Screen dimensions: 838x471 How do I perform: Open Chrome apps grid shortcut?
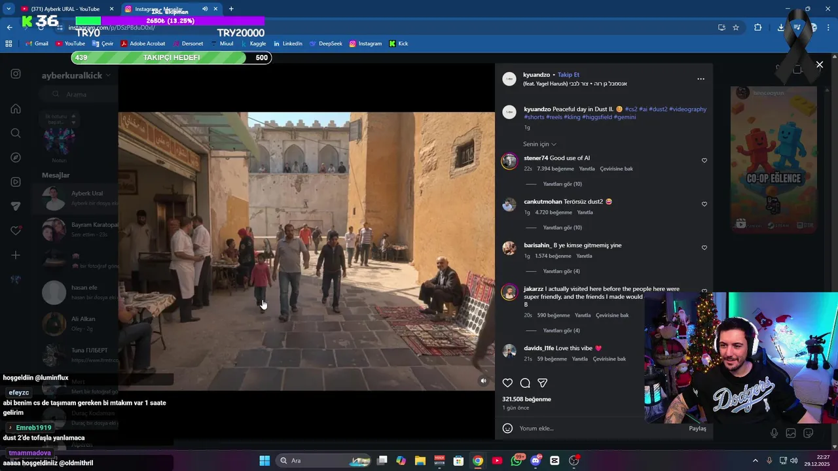click(x=9, y=44)
